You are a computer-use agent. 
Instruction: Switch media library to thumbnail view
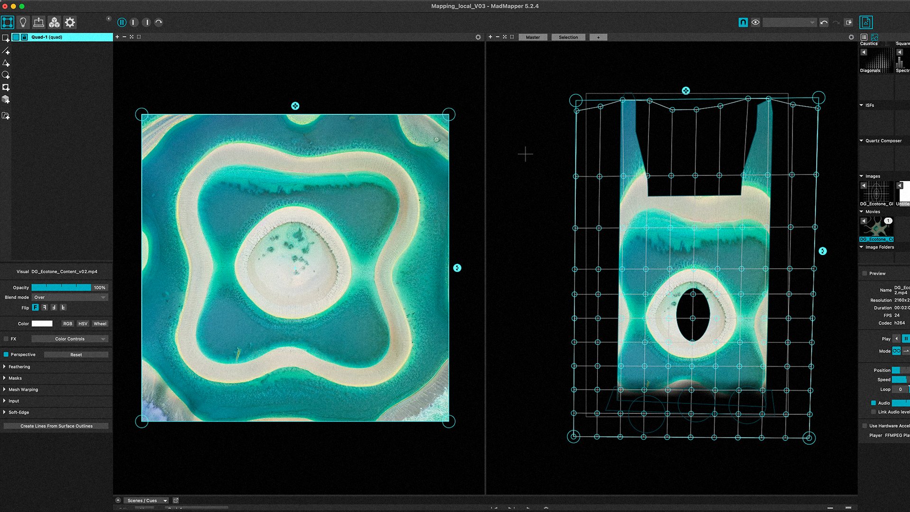click(x=874, y=37)
